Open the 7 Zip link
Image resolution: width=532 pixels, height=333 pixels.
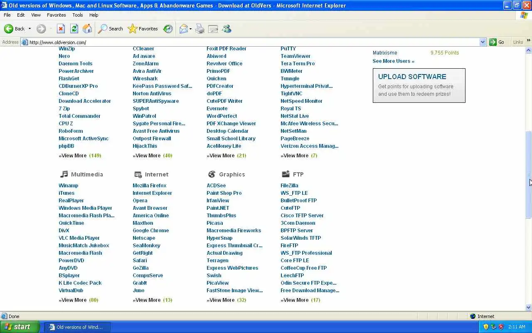click(64, 109)
